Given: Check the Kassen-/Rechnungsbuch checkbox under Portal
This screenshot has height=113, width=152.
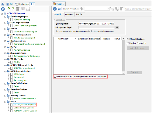Looking at the screenshot, I should point(12,105).
